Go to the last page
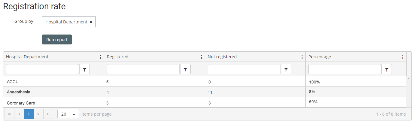The image size is (415, 121). [48, 114]
